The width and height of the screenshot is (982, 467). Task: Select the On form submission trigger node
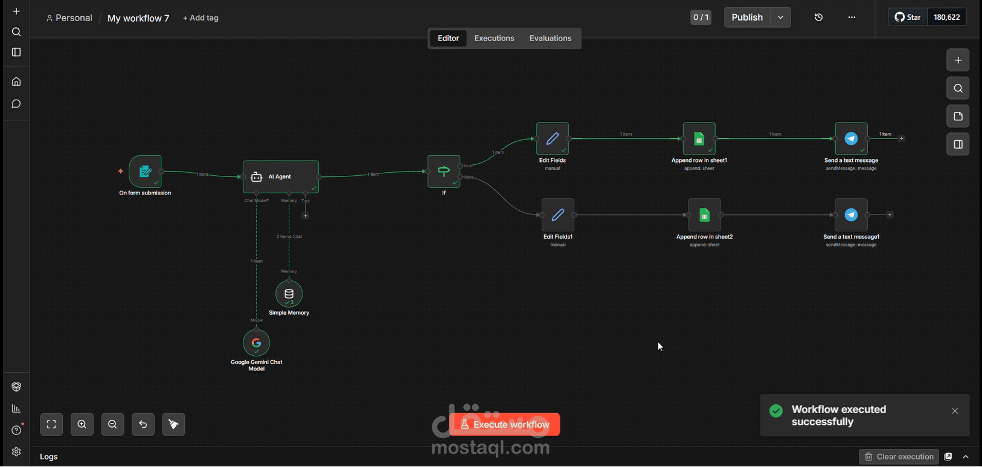point(145,172)
